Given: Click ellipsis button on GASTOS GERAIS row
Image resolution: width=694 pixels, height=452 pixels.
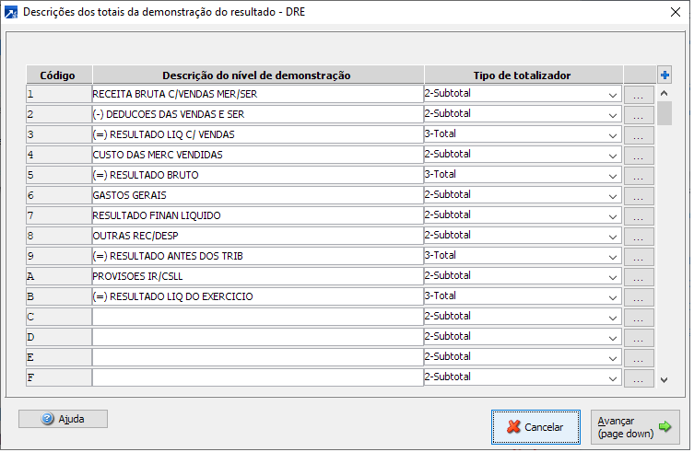Looking at the screenshot, I should pos(638,195).
